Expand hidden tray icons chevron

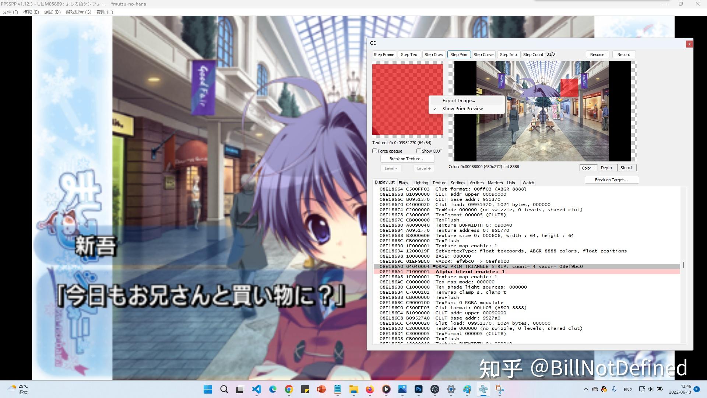[x=586, y=389]
